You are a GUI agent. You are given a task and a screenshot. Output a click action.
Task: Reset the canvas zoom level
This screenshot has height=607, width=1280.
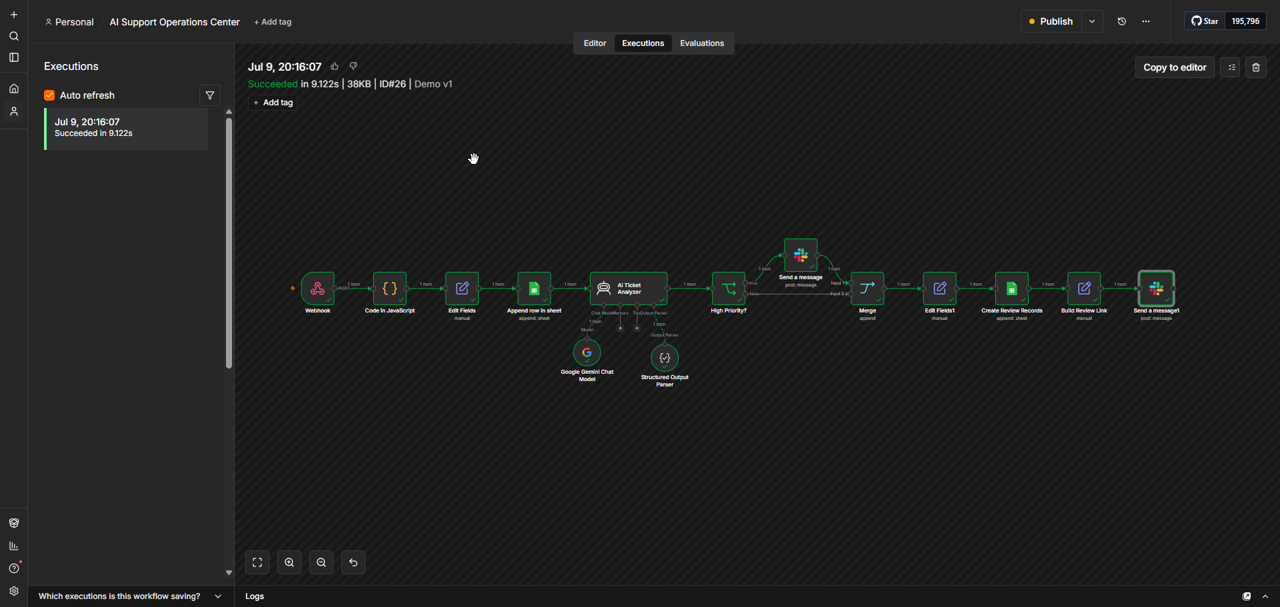(x=353, y=562)
